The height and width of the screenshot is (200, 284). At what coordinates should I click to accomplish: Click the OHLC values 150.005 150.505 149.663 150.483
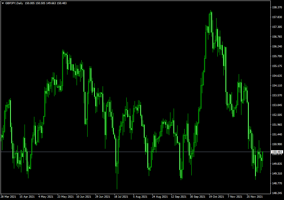pyautogui.click(x=46, y=3)
